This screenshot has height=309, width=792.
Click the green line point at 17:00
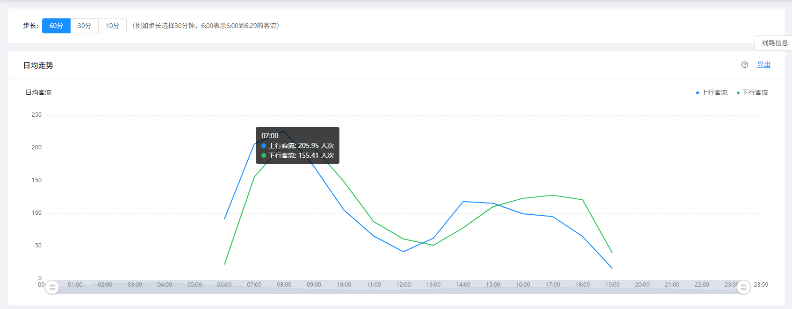pos(553,195)
